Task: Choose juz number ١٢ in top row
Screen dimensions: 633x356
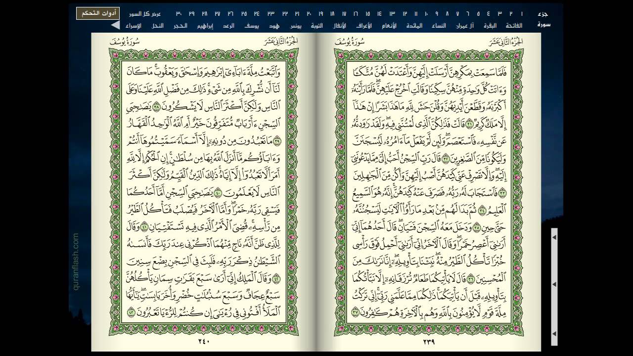Action: pyautogui.click(x=405, y=14)
